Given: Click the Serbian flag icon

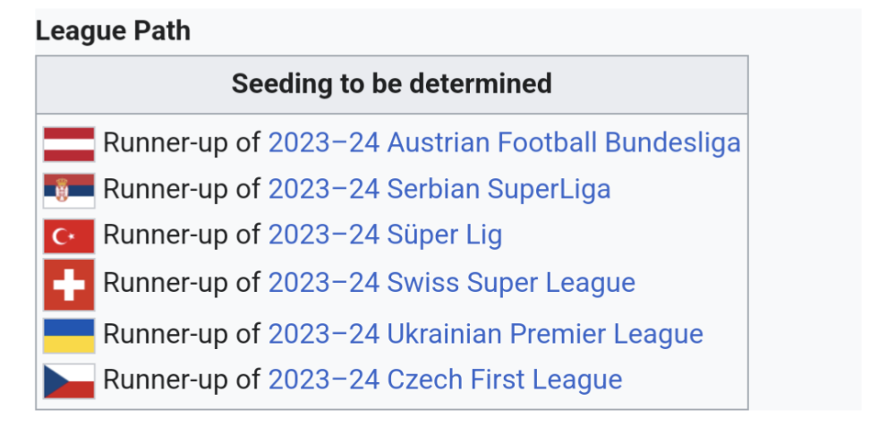Looking at the screenshot, I should pos(69,190).
